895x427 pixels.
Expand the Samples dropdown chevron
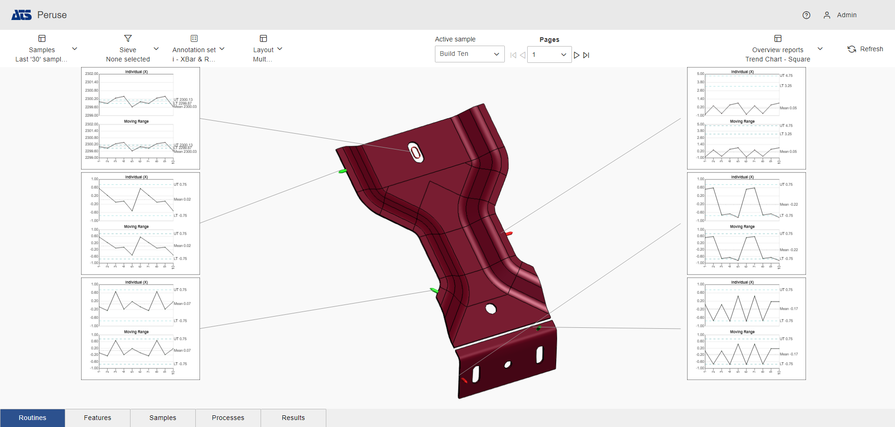75,49
